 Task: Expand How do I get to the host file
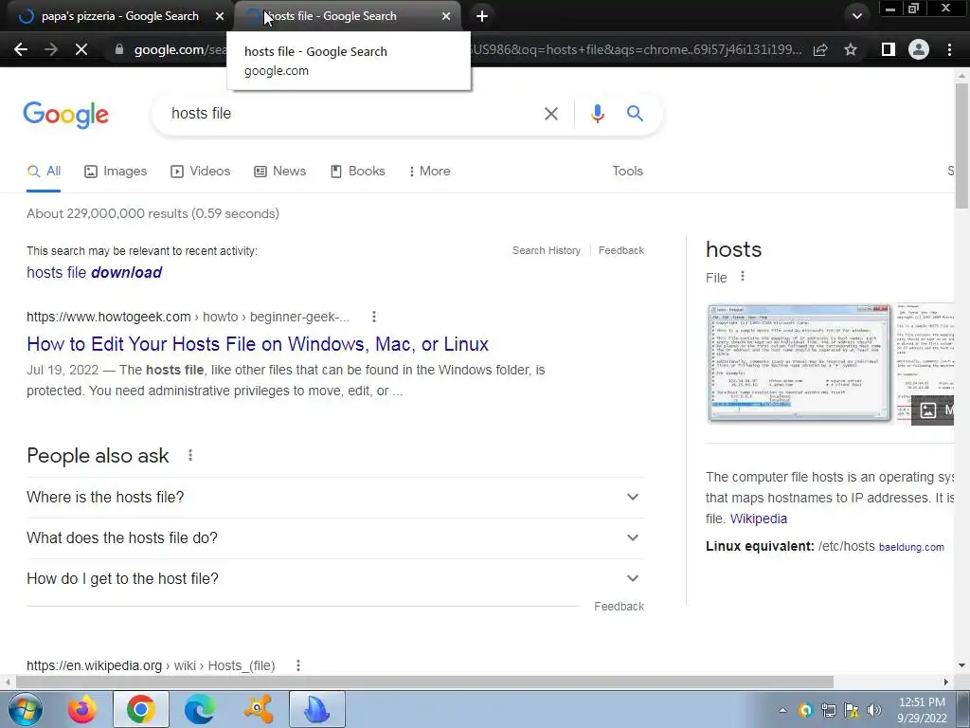point(335,579)
